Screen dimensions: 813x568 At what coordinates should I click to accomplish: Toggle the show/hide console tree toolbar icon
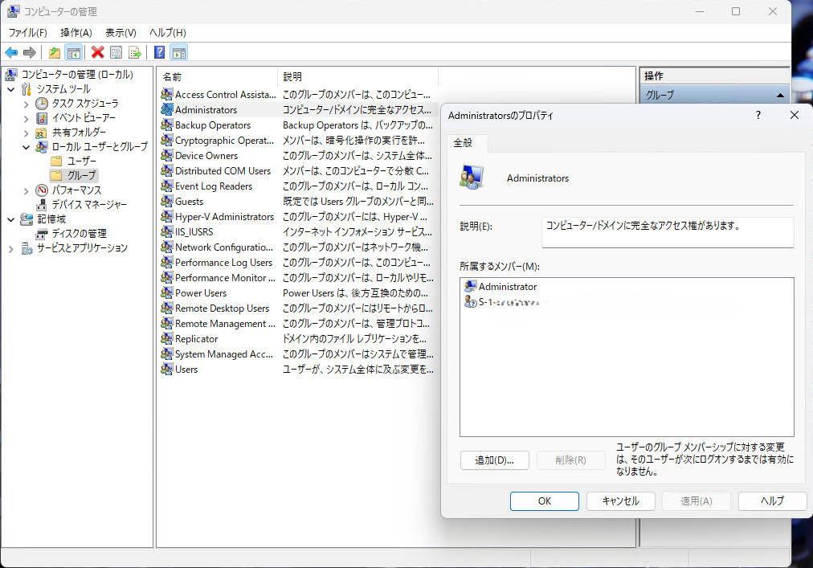tap(73, 52)
